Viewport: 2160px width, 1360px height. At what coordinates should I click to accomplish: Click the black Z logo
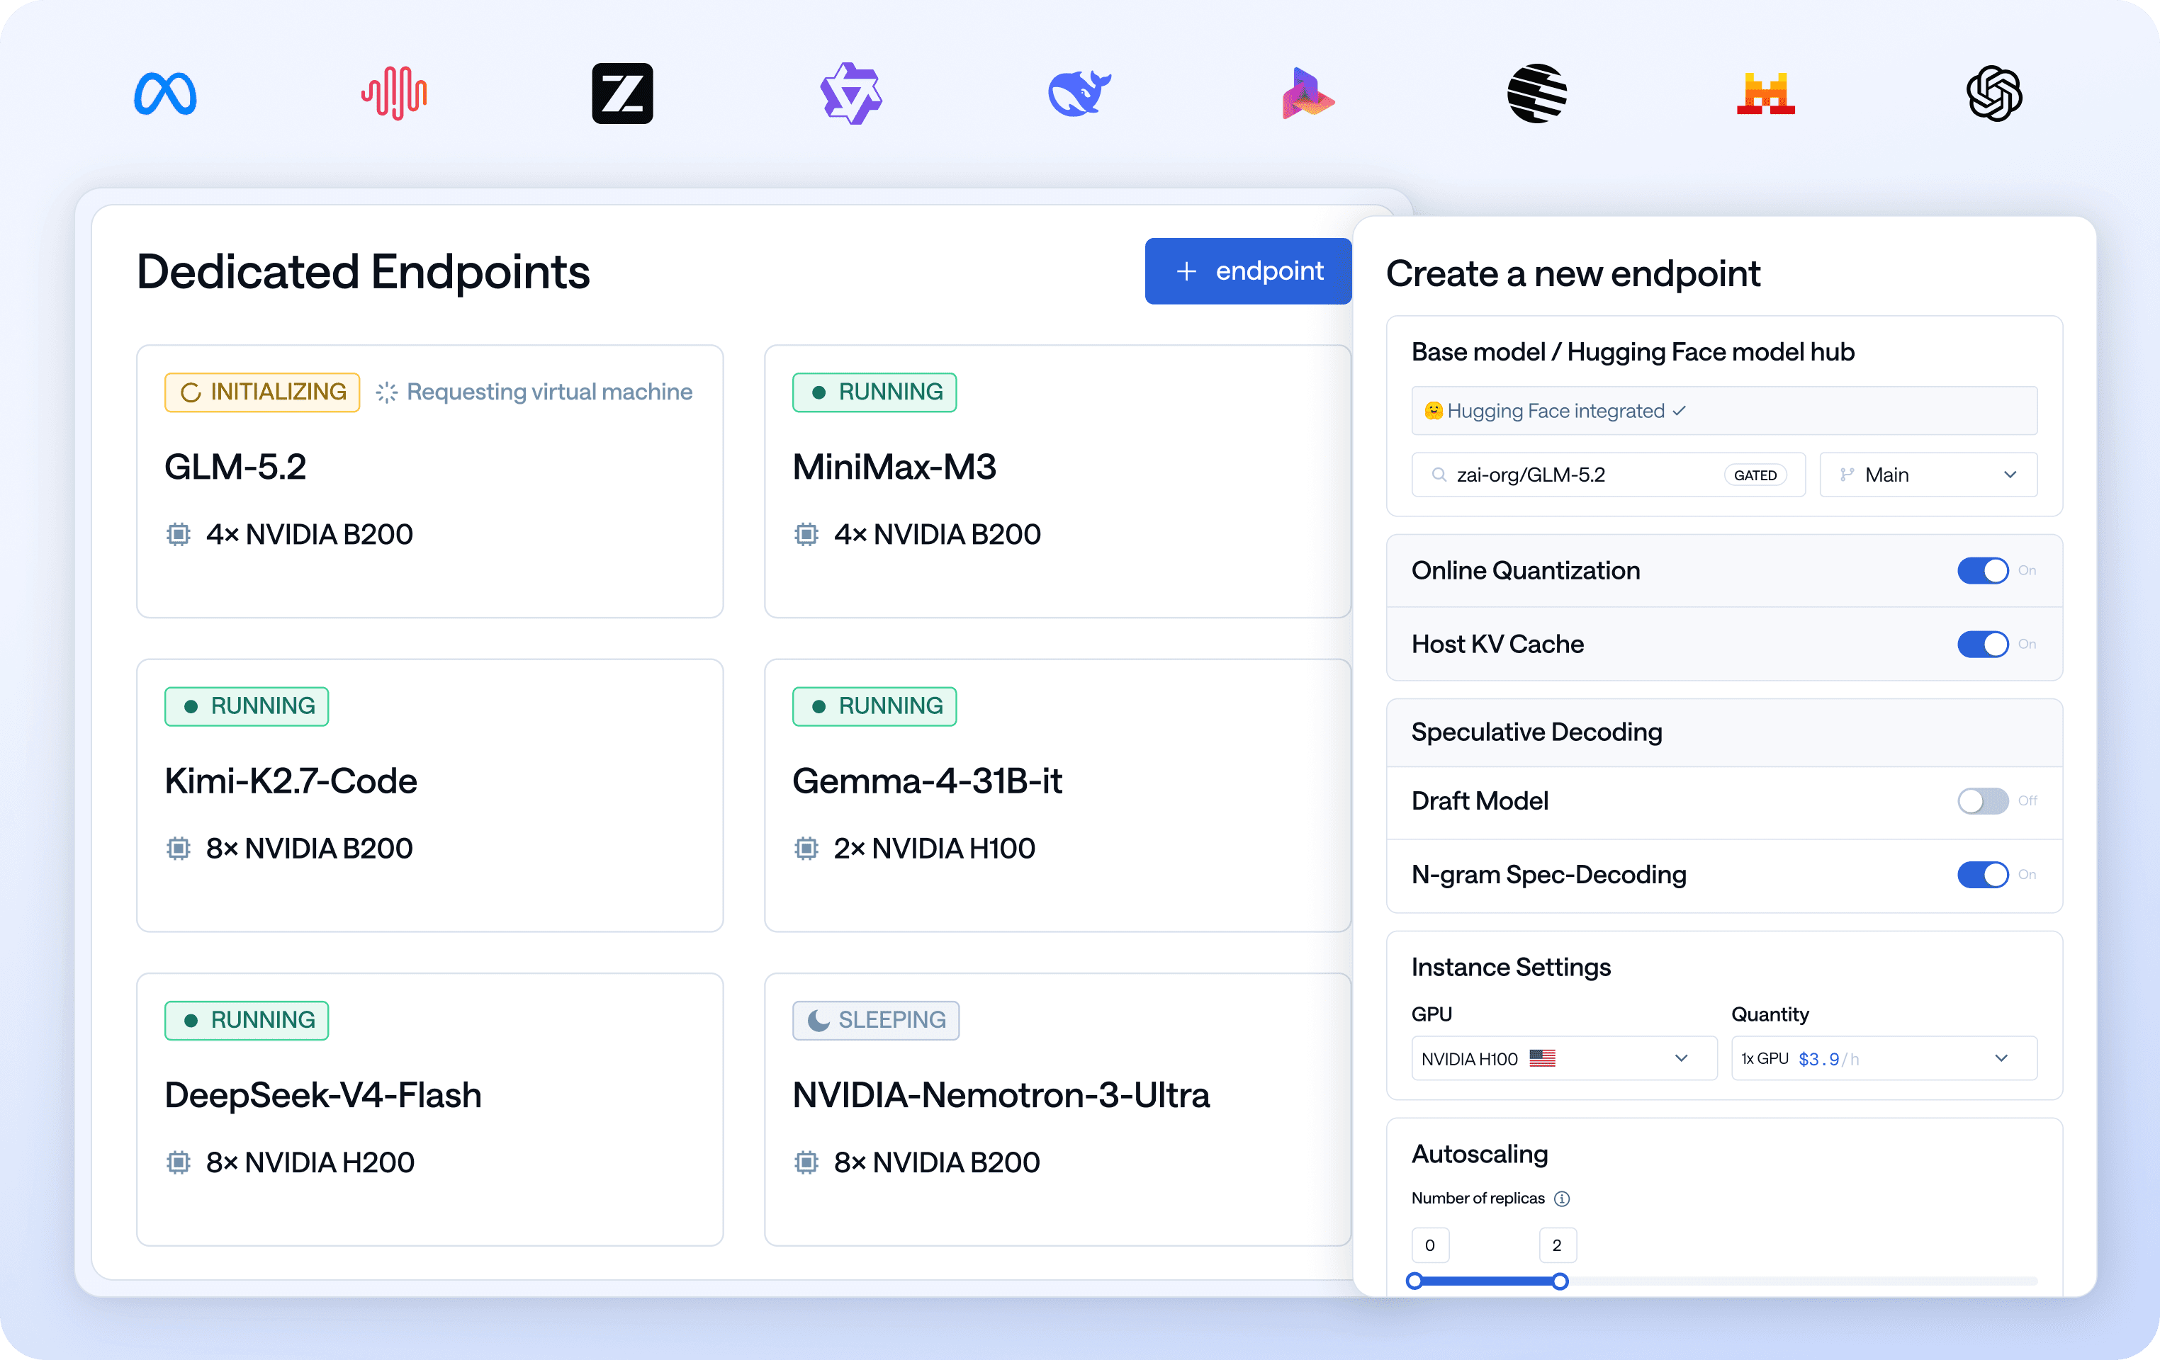click(622, 93)
